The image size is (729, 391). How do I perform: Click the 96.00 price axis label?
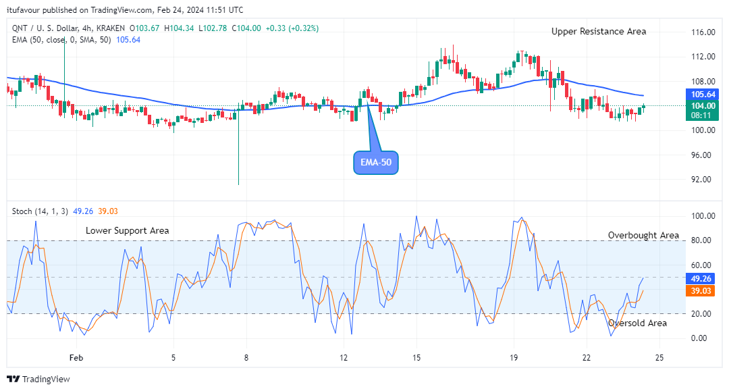pos(703,155)
